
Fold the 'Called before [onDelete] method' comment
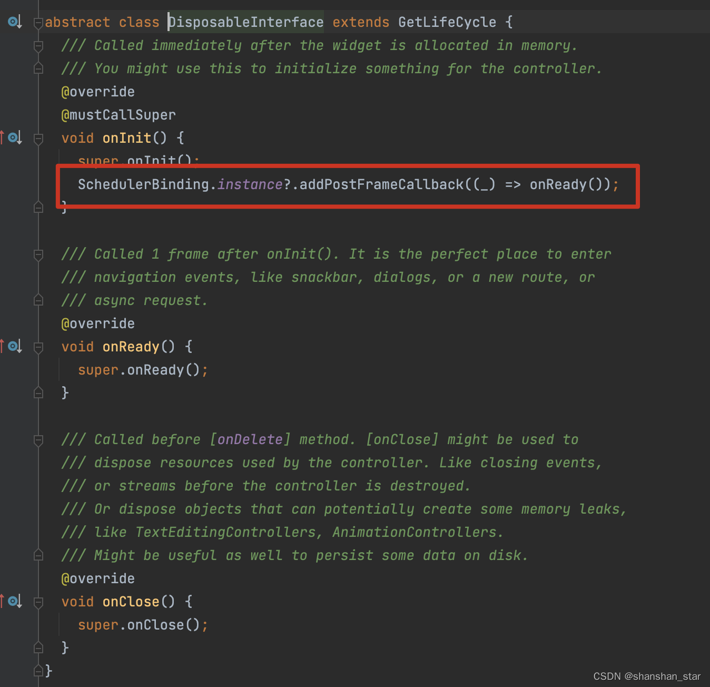(38, 440)
